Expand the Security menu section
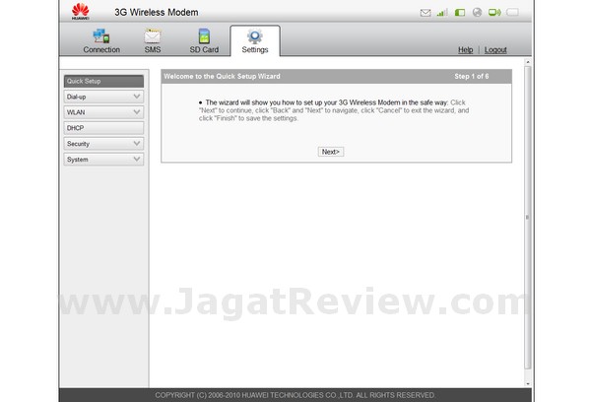The width and height of the screenshot is (591, 402). coord(103,143)
